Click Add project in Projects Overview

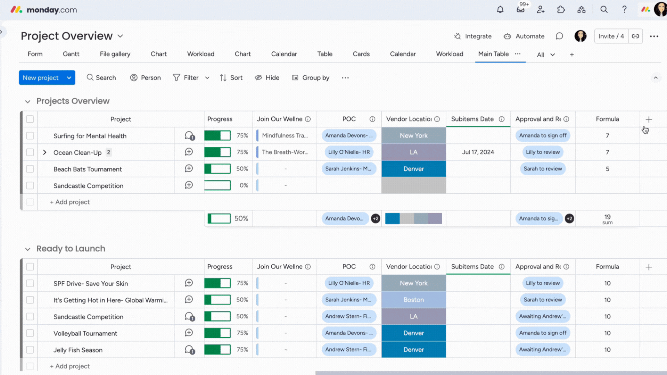(x=70, y=202)
